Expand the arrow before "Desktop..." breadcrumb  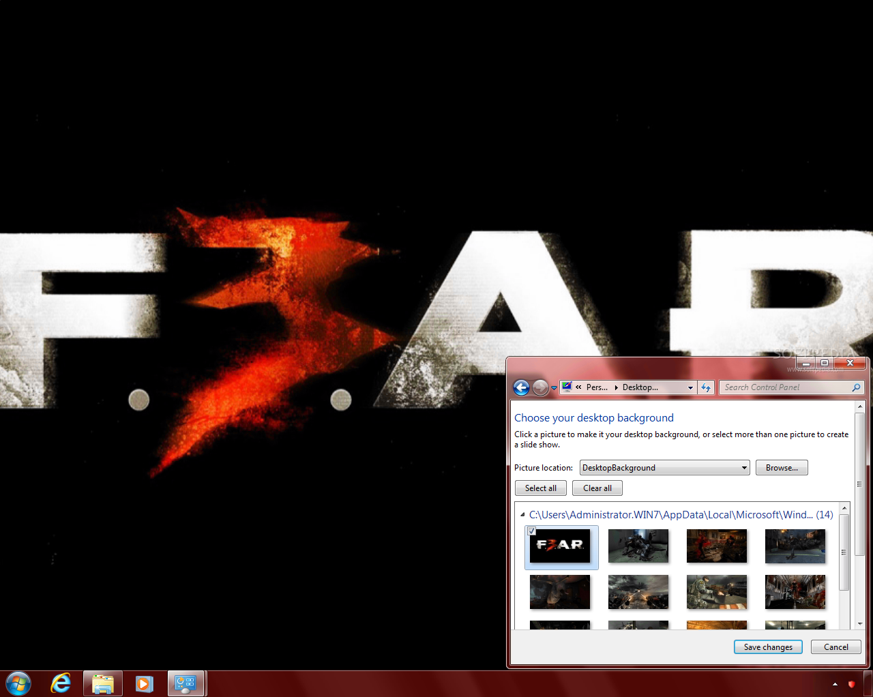tap(616, 387)
